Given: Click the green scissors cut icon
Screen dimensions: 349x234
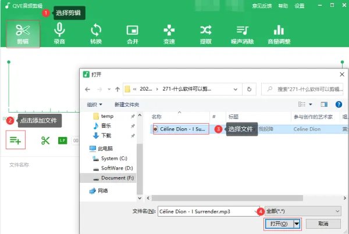Looking at the screenshot, I should (x=45, y=141).
